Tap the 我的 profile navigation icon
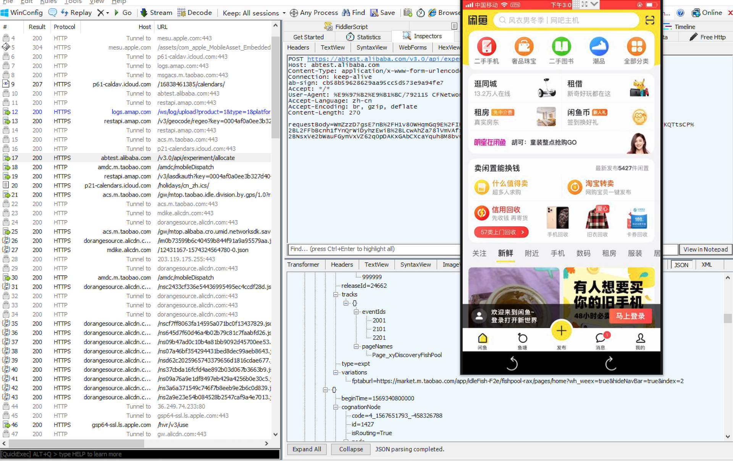The image size is (733, 461). tap(640, 338)
